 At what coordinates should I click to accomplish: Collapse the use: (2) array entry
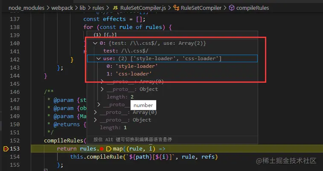[99, 59]
